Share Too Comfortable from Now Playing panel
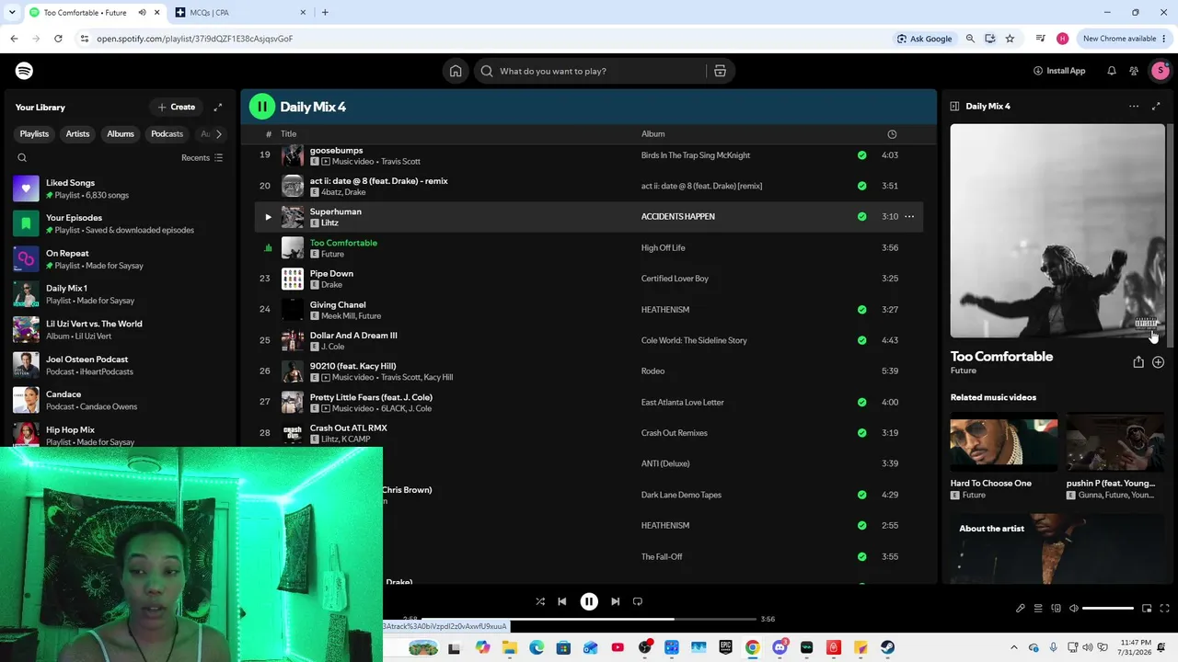This screenshot has width=1178, height=662. (1138, 362)
